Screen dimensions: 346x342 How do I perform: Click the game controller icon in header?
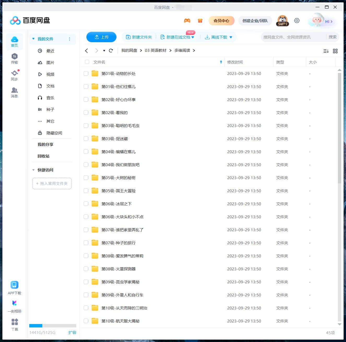coord(187,21)
